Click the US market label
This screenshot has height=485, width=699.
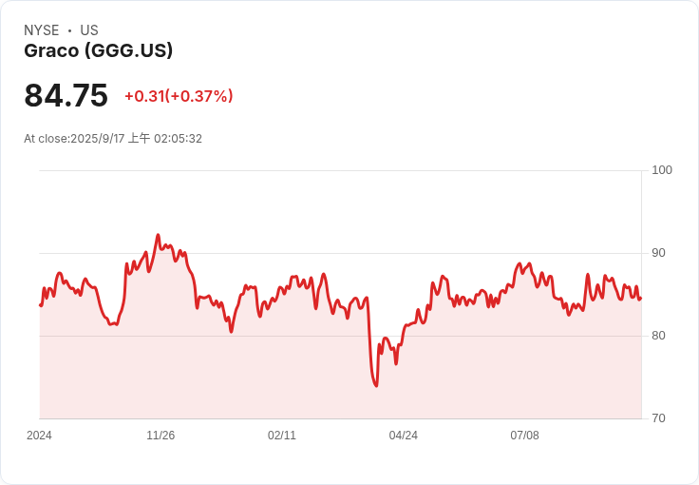coord(89,30)
